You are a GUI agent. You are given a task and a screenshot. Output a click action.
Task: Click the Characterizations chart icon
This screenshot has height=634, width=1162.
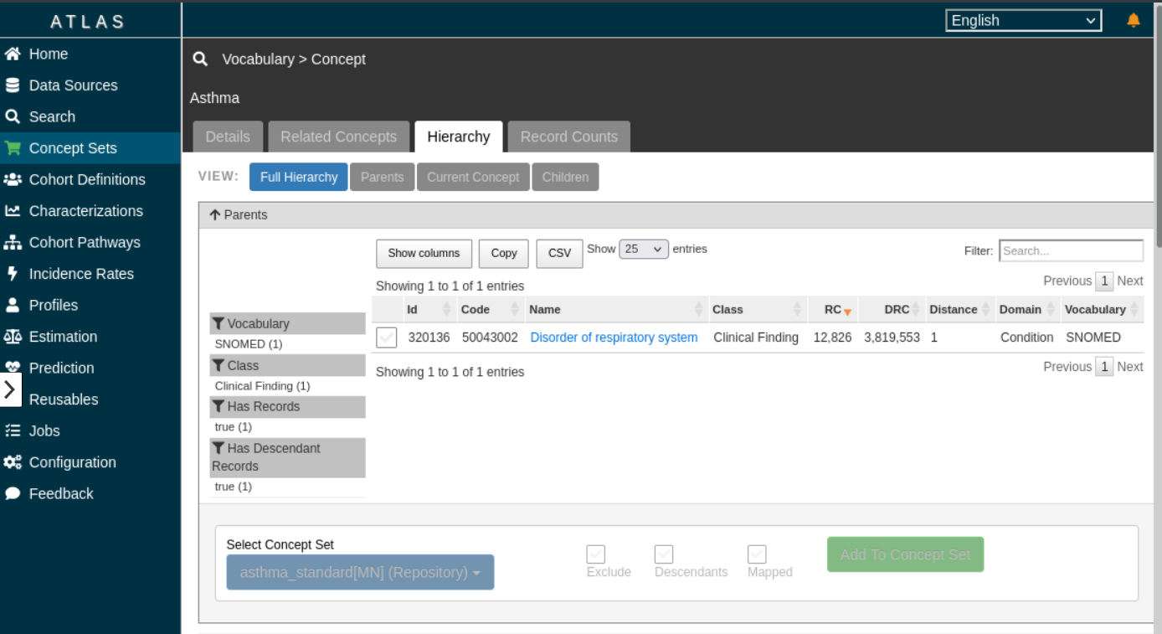pyautogui.click(x=13, y=211)
